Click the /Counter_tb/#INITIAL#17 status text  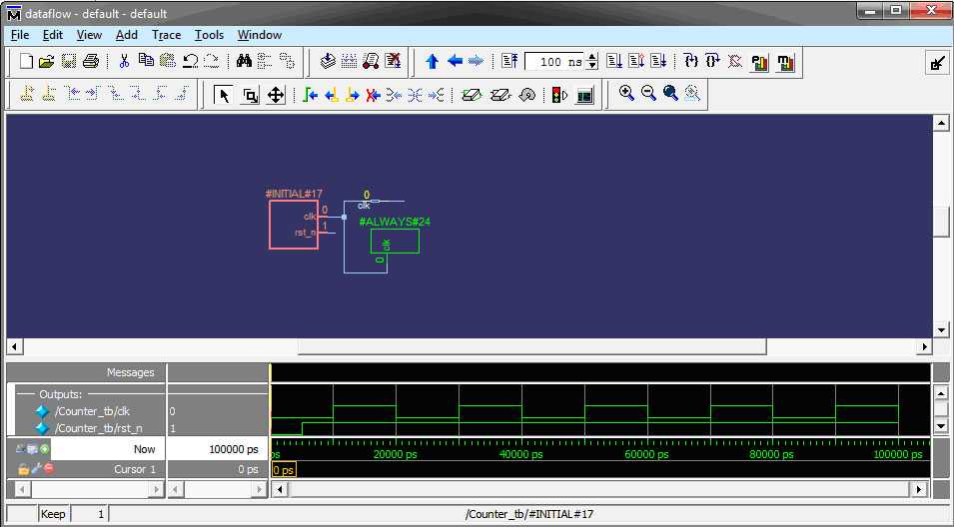pyautogui.click(x=529, y=514)
